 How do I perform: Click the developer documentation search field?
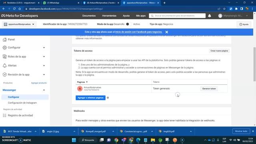tap(177, 16)
